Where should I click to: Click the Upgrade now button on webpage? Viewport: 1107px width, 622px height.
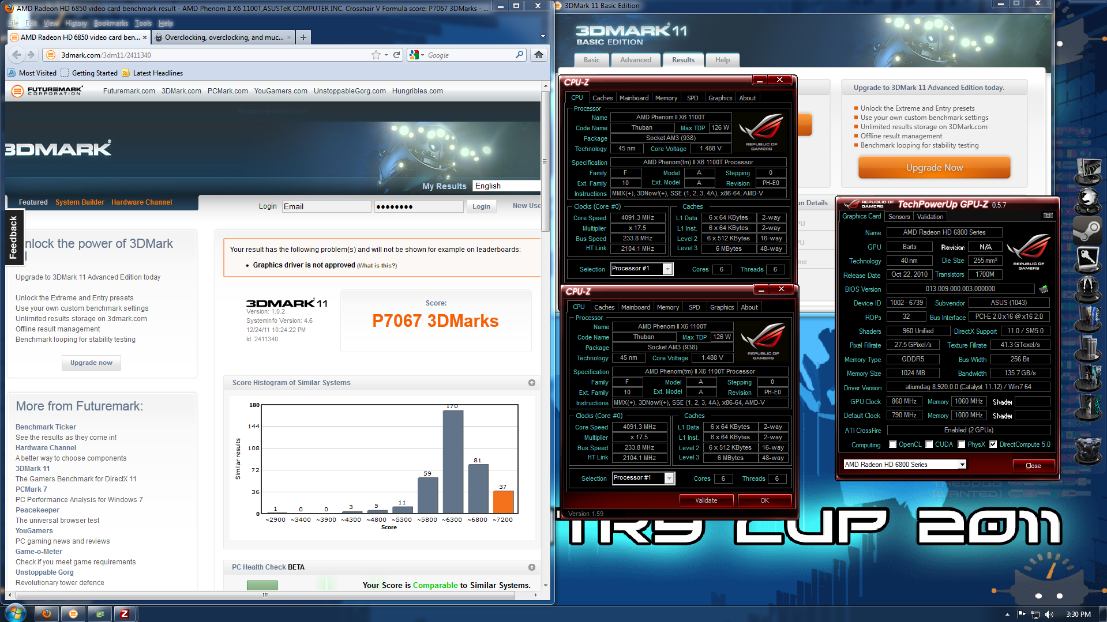coord(91,363)
